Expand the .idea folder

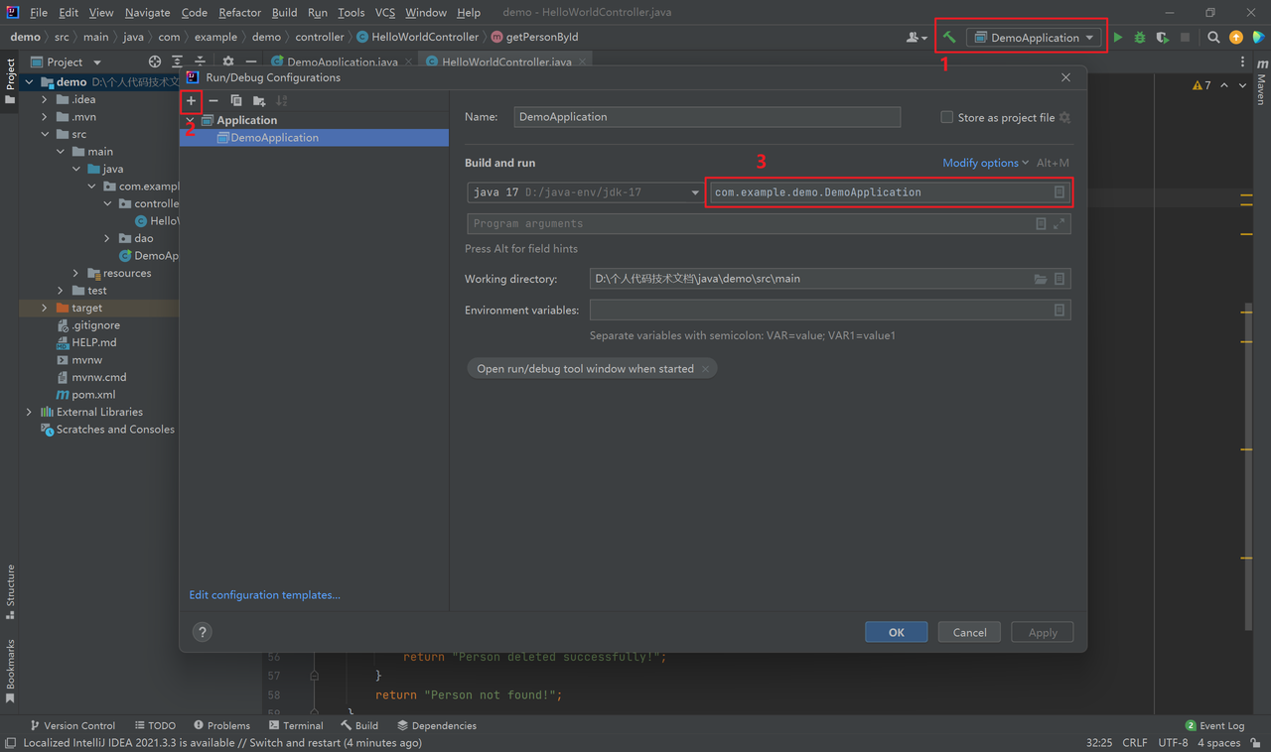pyautogui.click(x=45, y=99)
